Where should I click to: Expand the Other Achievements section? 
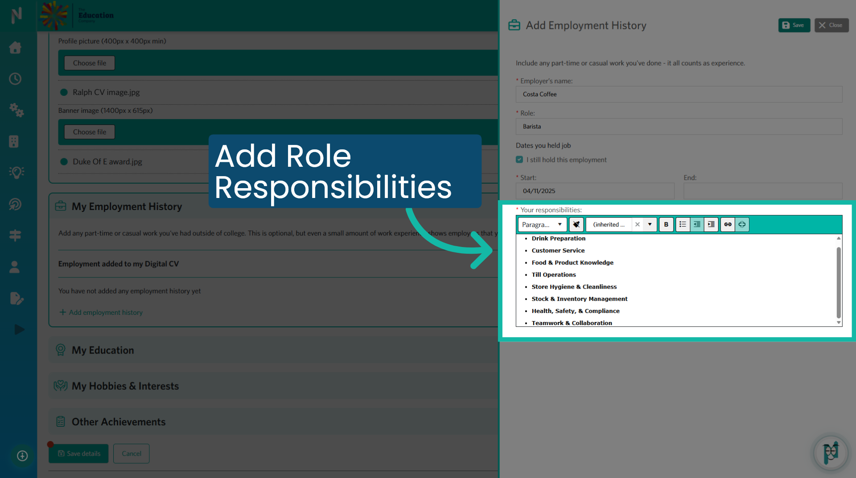273,421
